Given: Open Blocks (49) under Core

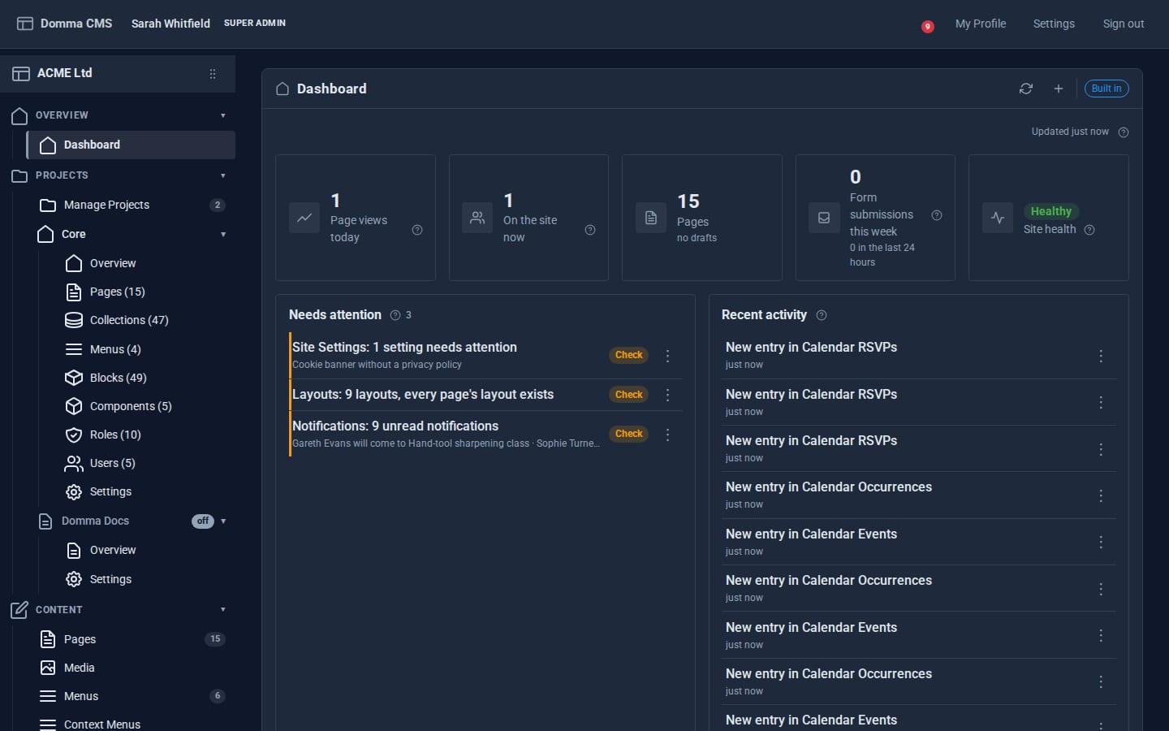Looking at the screenshot, I should [119, 378].
